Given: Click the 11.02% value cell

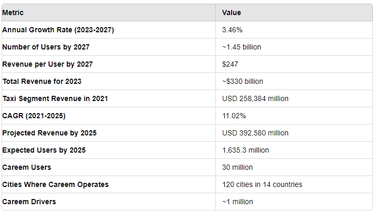Looking at the screenshot, I should click(x=235, y=116).
